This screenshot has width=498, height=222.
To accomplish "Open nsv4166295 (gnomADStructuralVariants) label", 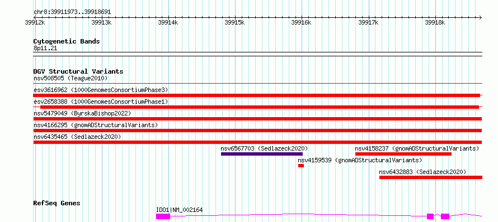I will tap(96, 125).
